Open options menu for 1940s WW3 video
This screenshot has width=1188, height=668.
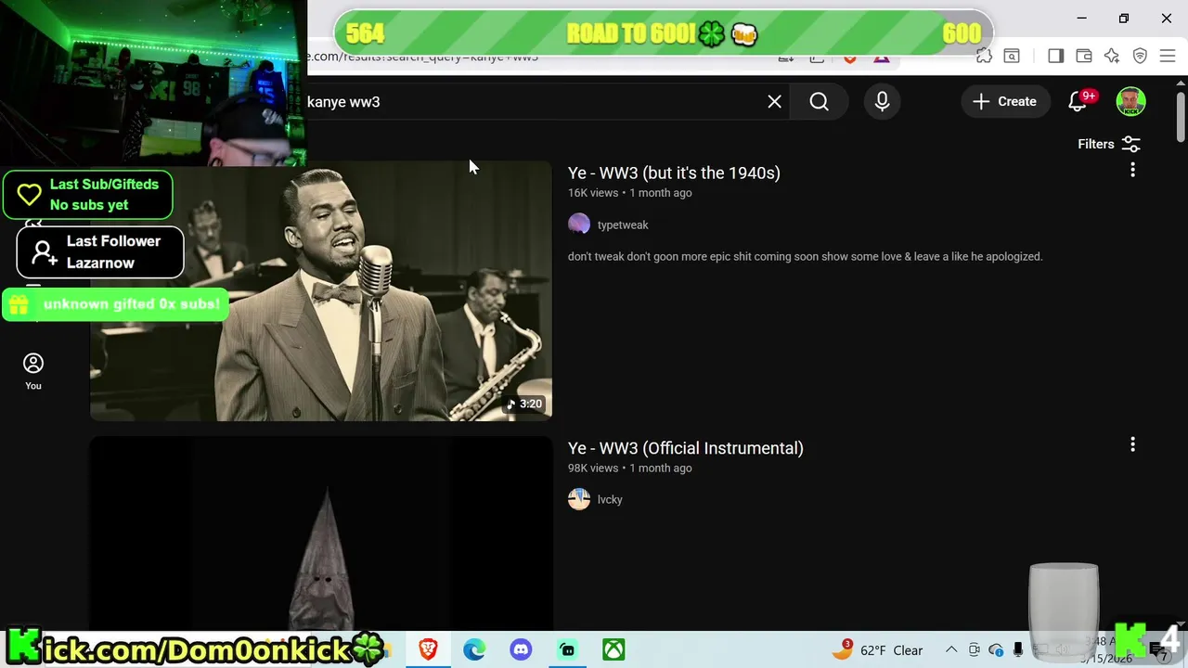tap(1132, 170)
